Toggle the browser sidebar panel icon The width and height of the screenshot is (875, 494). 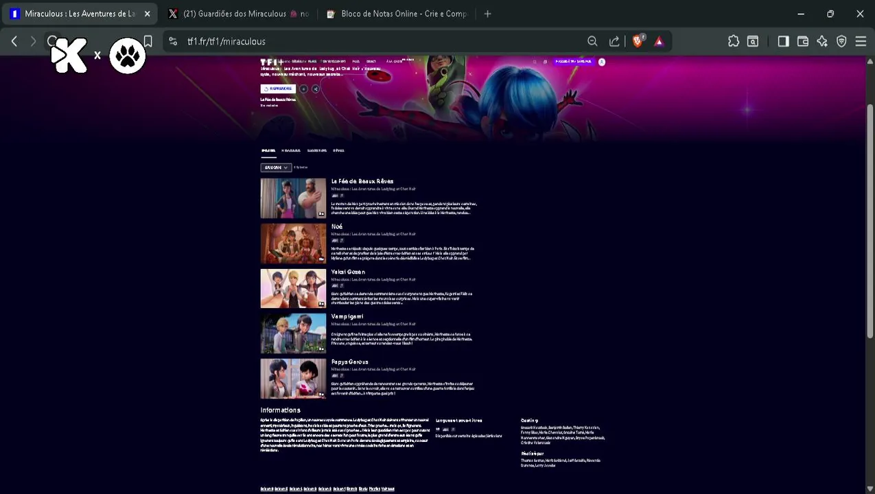point(783,41)
